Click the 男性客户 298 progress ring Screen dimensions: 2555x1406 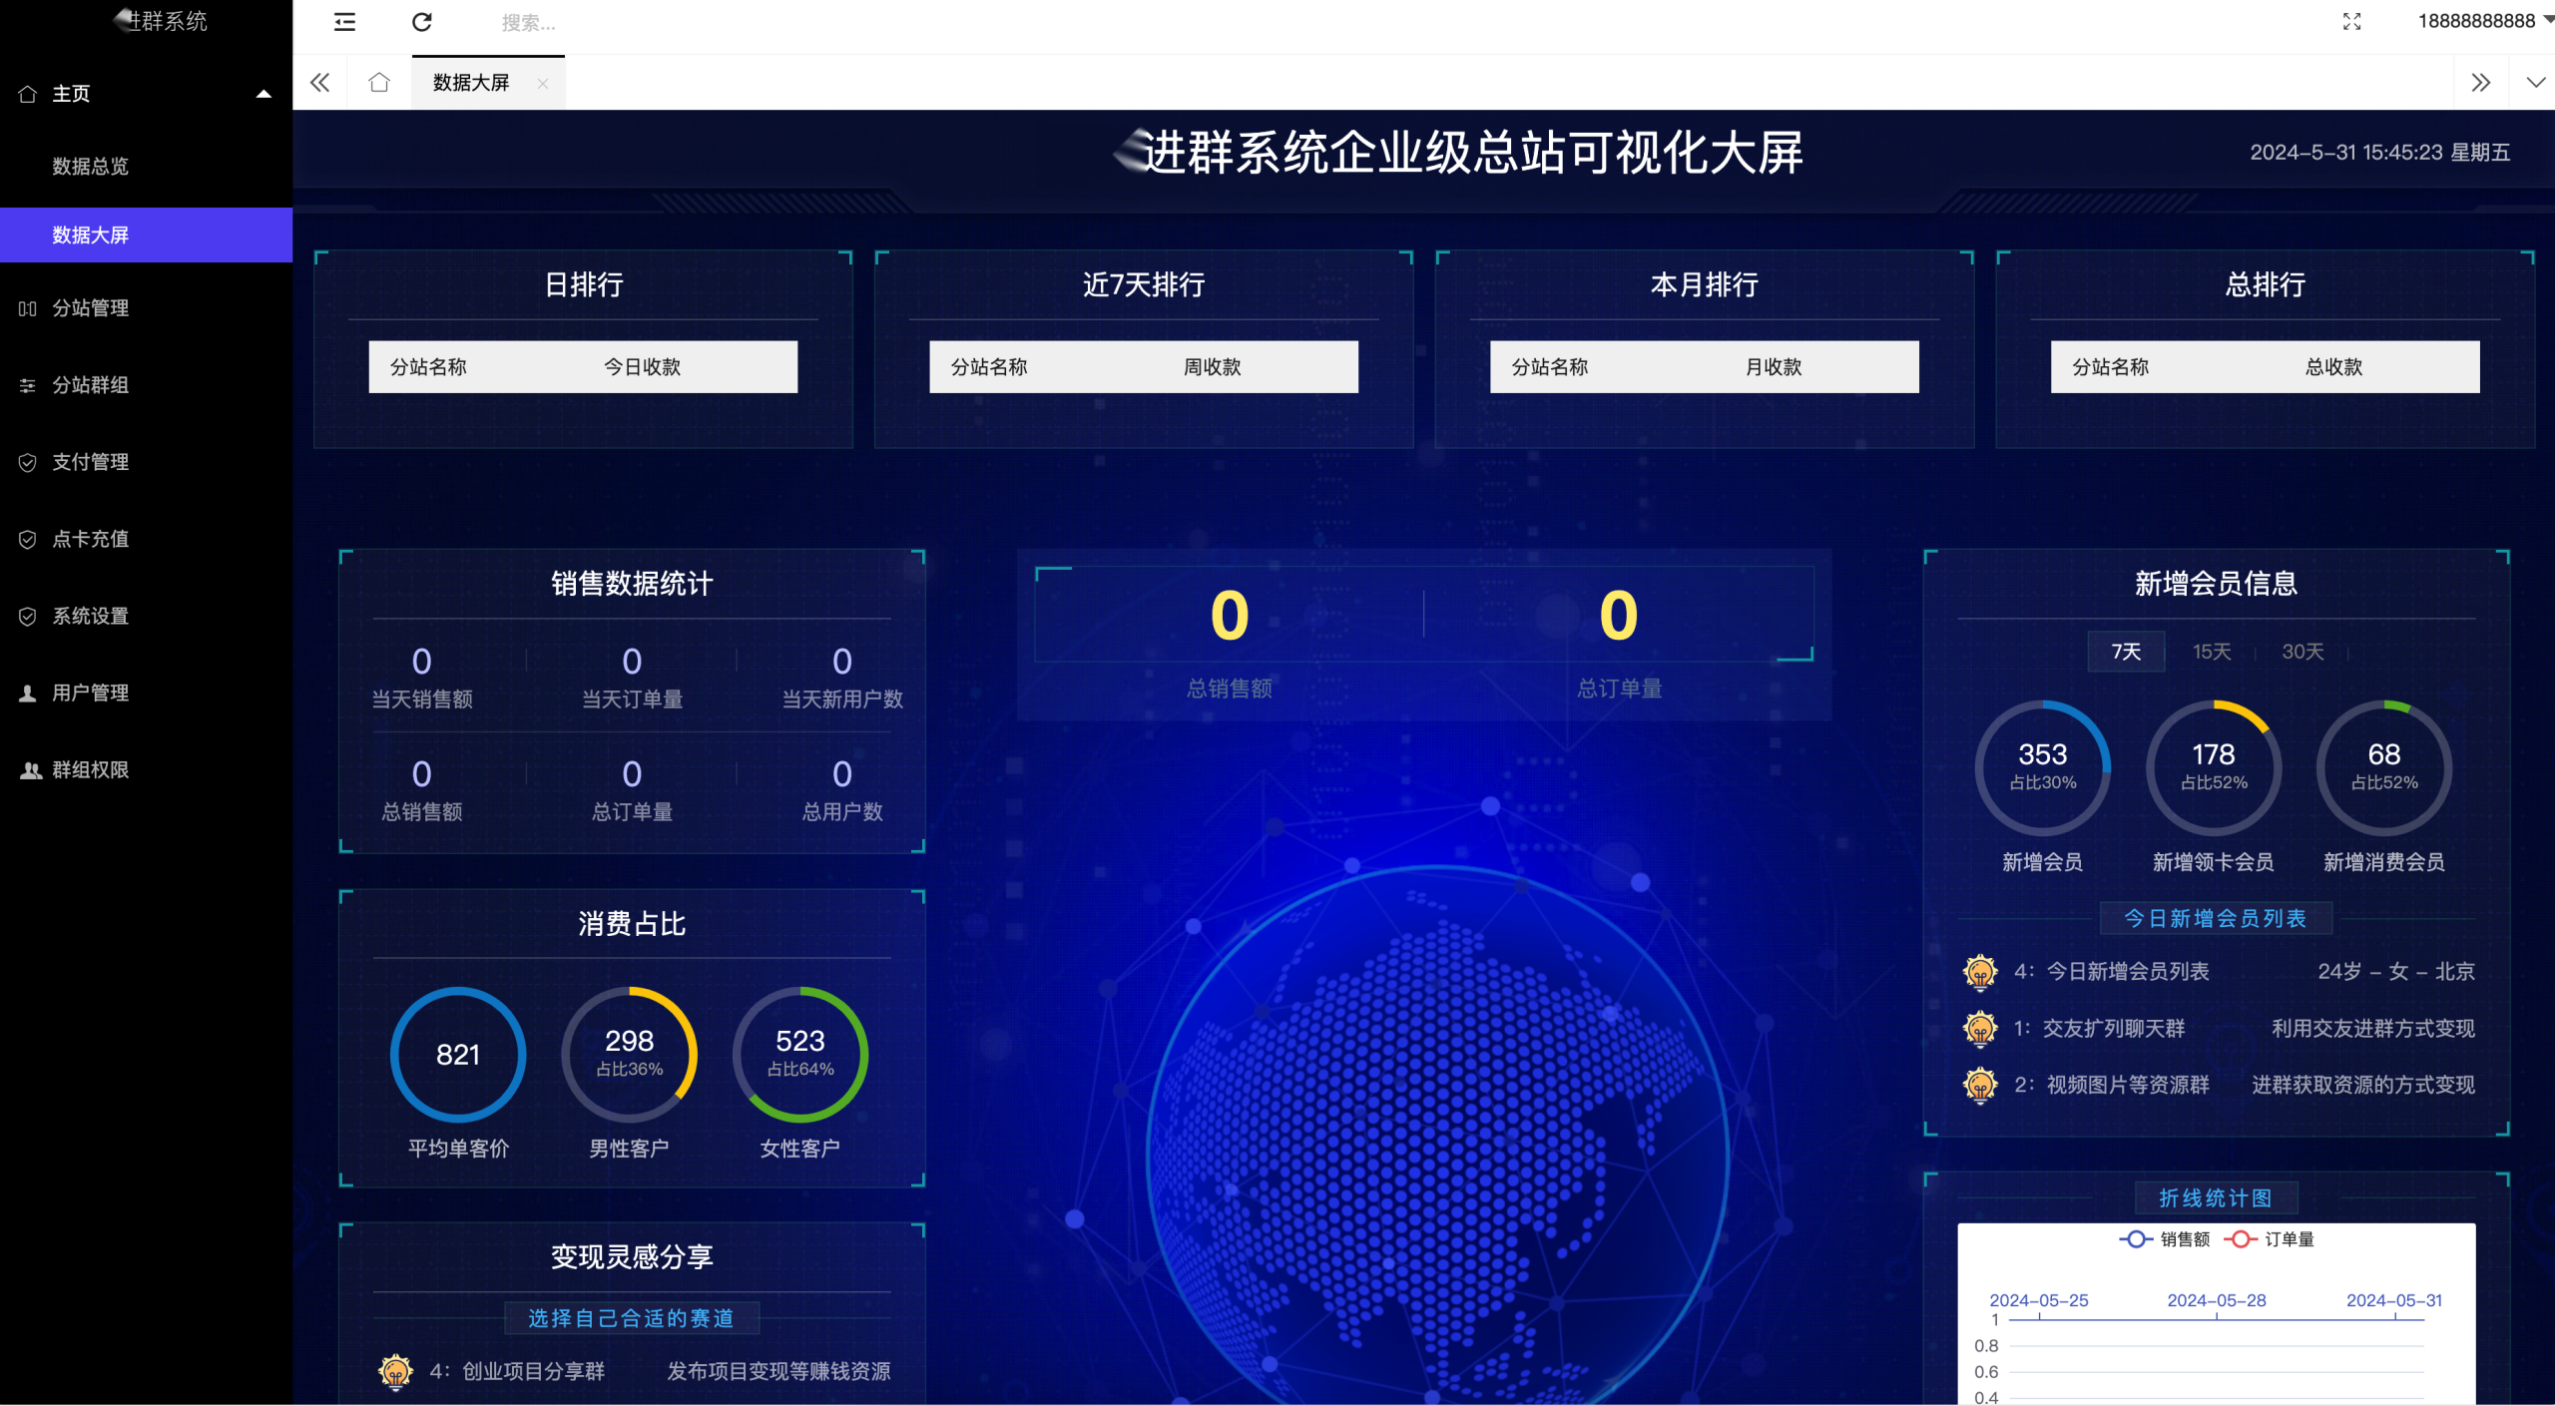[x=629, y=1054]
